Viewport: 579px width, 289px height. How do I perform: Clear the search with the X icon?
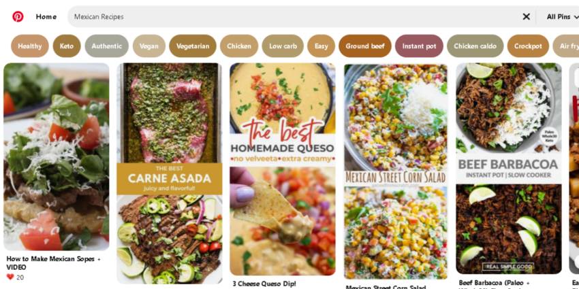point(526,16)
